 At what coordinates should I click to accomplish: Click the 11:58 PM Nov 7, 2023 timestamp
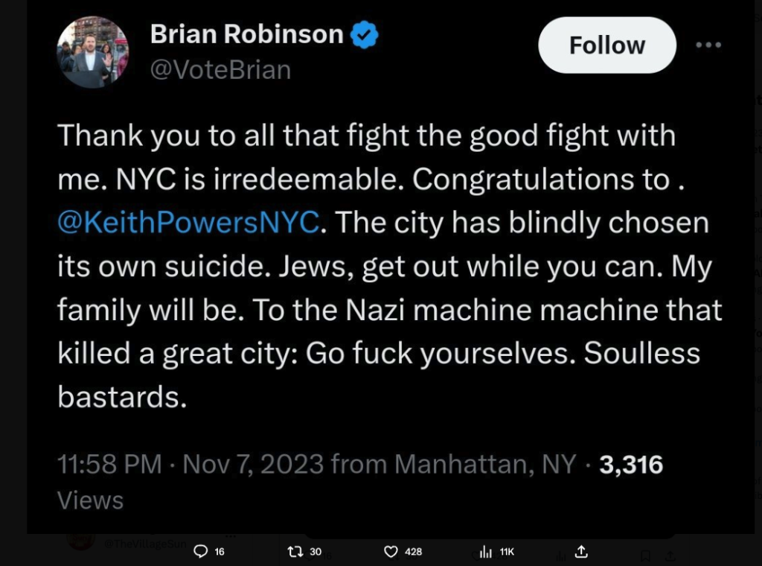(190, 465)
